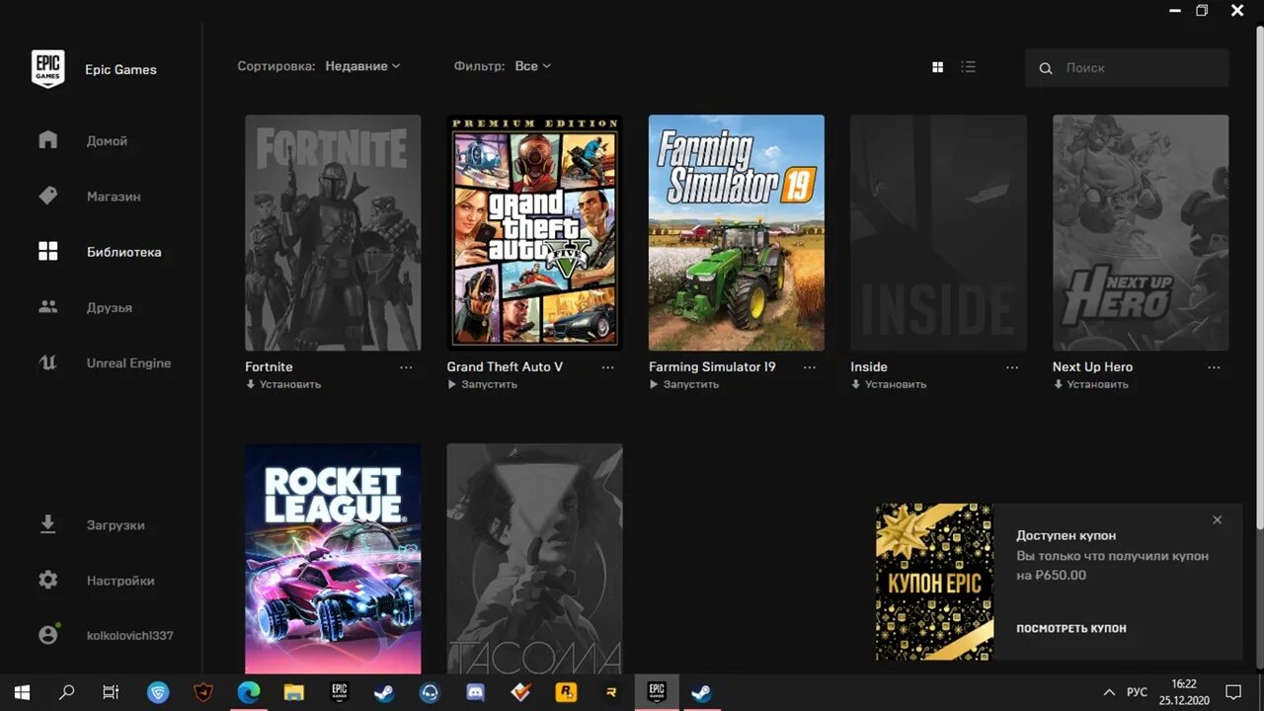Go to Домой in the sidebar
Viewport: 1264px width, 711px height.
(107, 141)
